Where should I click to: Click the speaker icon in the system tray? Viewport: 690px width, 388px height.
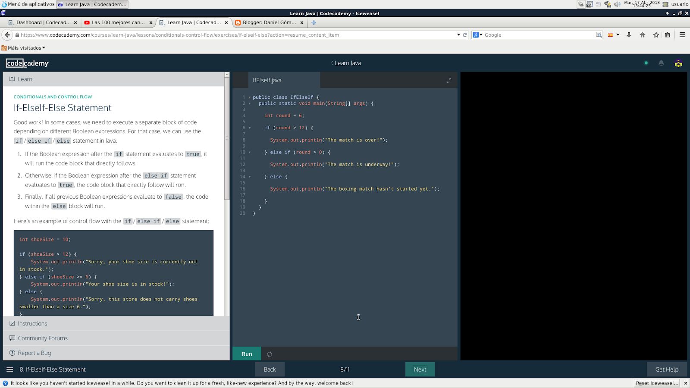616,4
